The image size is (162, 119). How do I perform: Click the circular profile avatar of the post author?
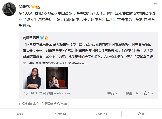pos(9,9)
